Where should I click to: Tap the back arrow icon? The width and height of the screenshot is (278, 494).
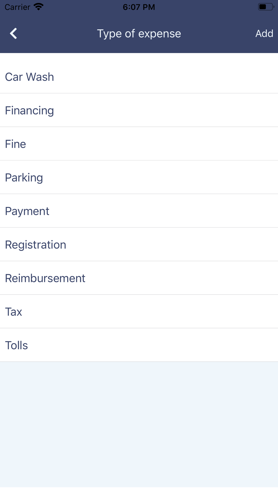point(13,34)
